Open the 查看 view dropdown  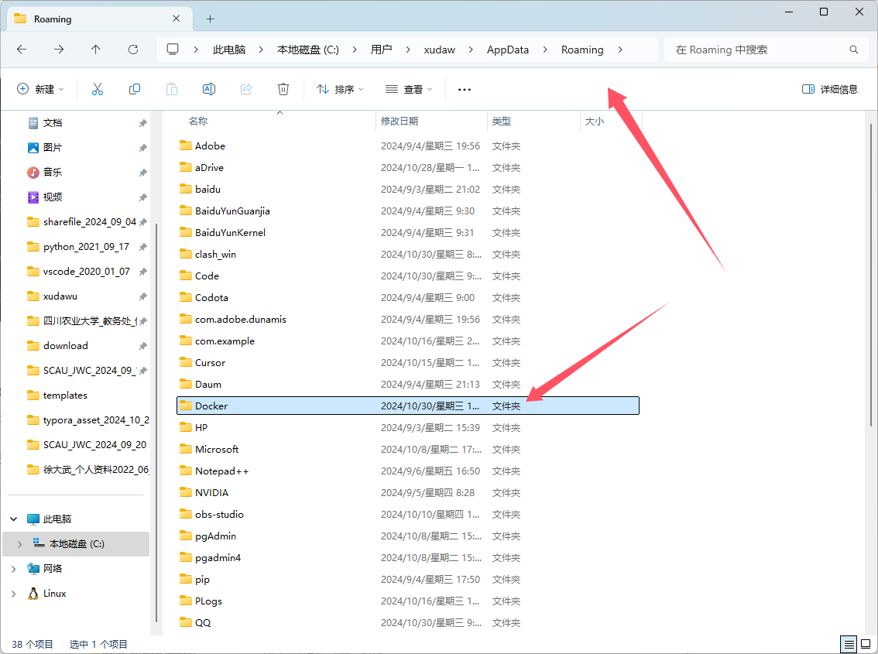click(x=410, y=90)
